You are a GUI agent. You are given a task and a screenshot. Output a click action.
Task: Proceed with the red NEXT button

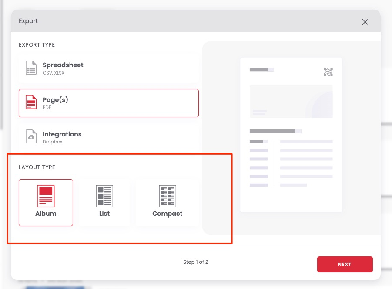coord(345,264)
